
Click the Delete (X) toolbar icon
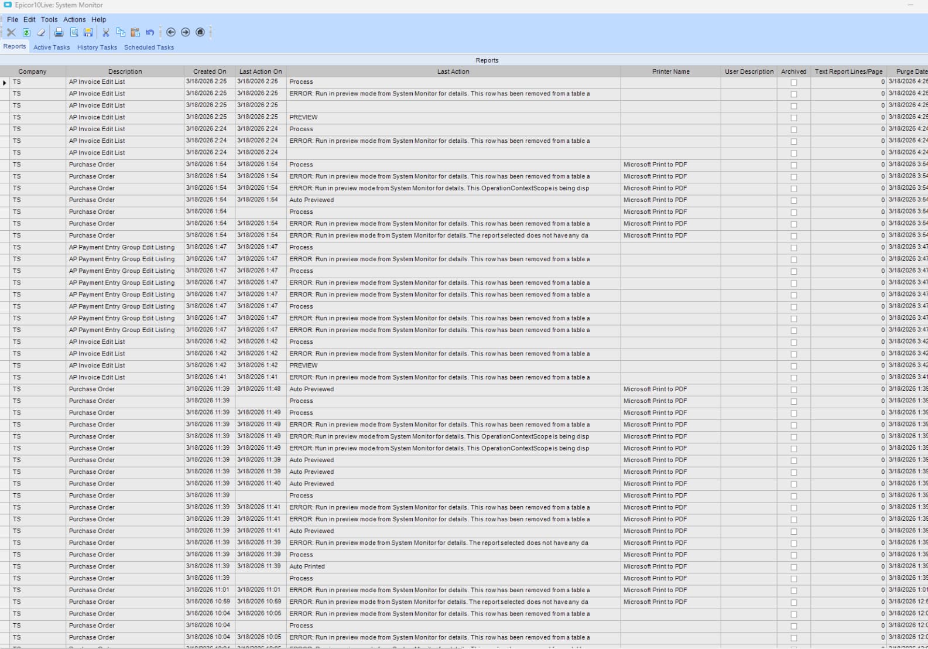[x=11, y=32]
